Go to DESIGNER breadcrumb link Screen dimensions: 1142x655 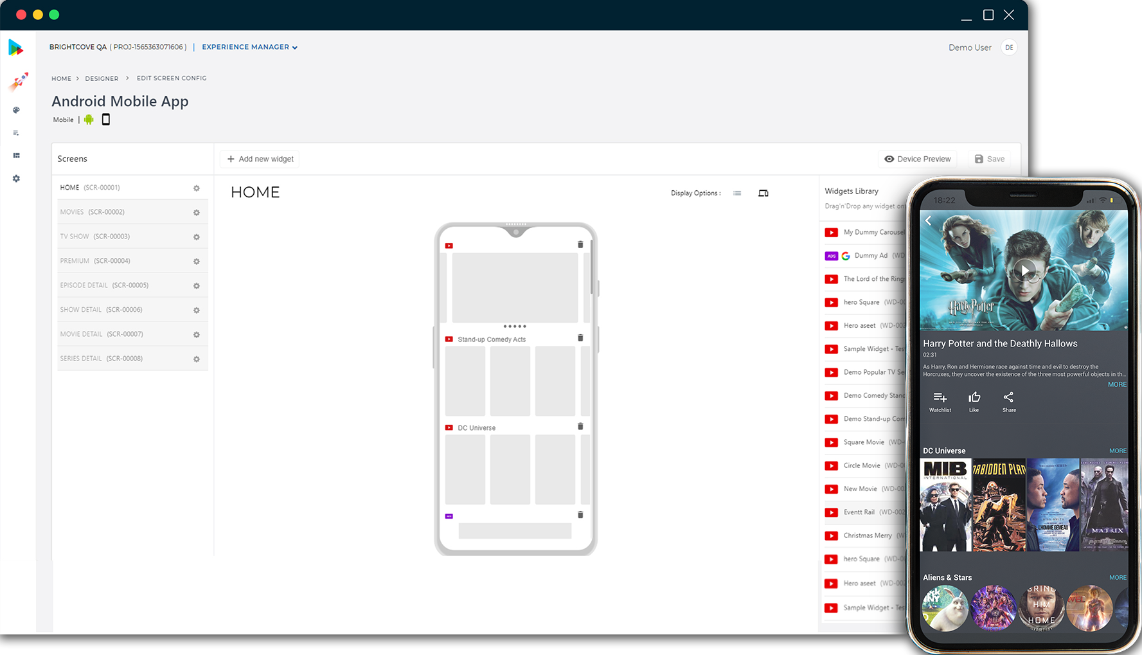(x=102, y=78)
